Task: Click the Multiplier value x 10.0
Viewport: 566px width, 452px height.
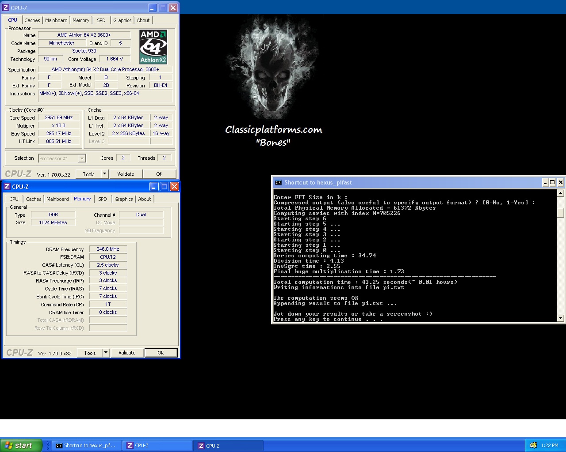Action: point(59,126)
